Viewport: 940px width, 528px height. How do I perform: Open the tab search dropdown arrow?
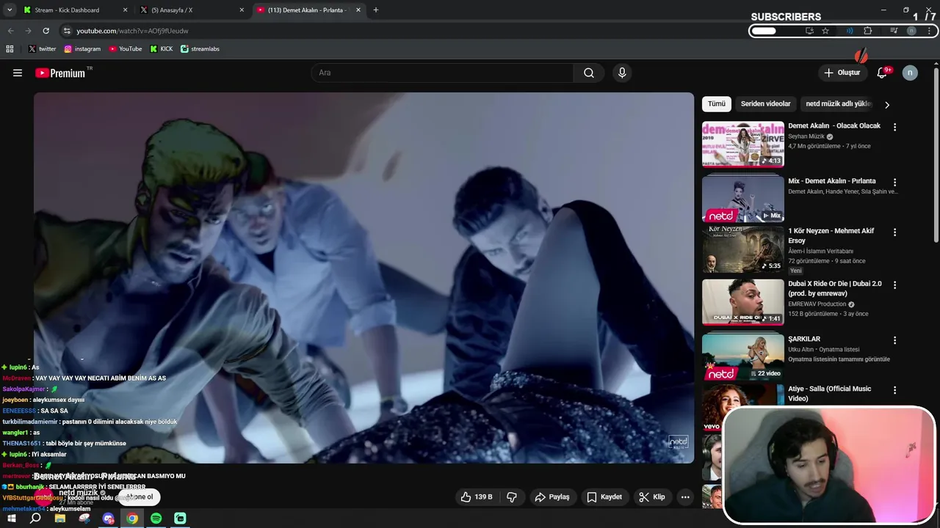point(10,10)
